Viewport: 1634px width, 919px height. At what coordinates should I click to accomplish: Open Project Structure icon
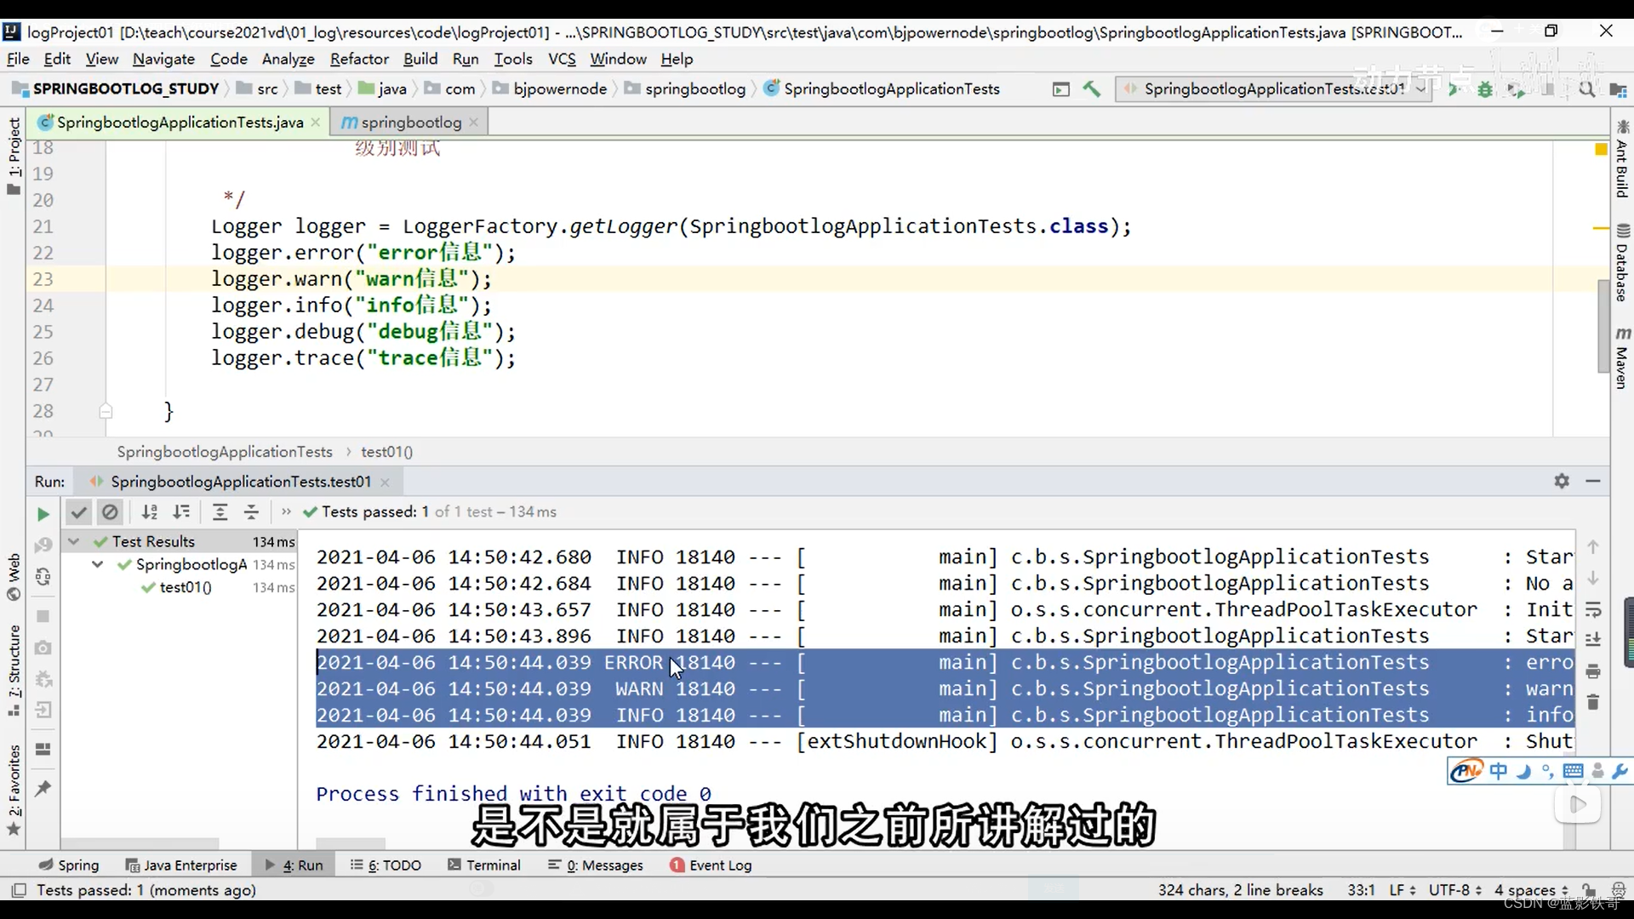[x=1618, y=89]
